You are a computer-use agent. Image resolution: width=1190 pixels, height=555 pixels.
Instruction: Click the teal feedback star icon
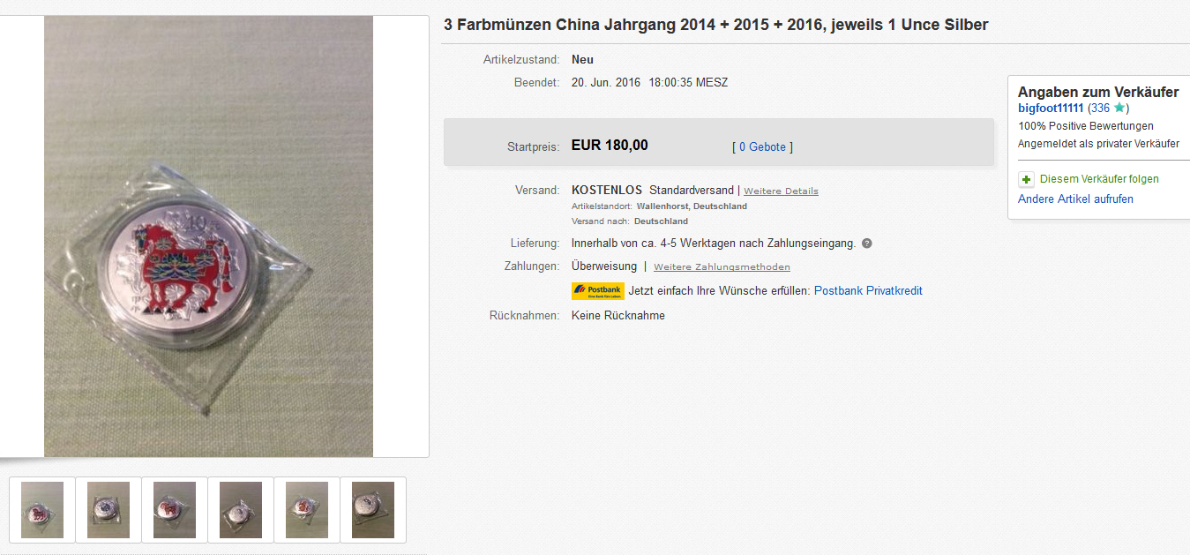[1119, 108]
